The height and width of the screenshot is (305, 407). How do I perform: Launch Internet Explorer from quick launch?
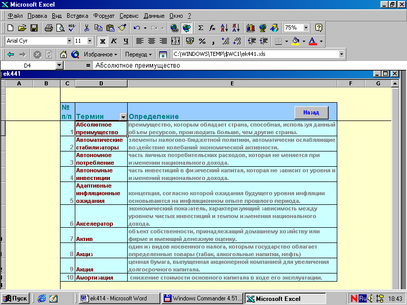pos(42,298)
